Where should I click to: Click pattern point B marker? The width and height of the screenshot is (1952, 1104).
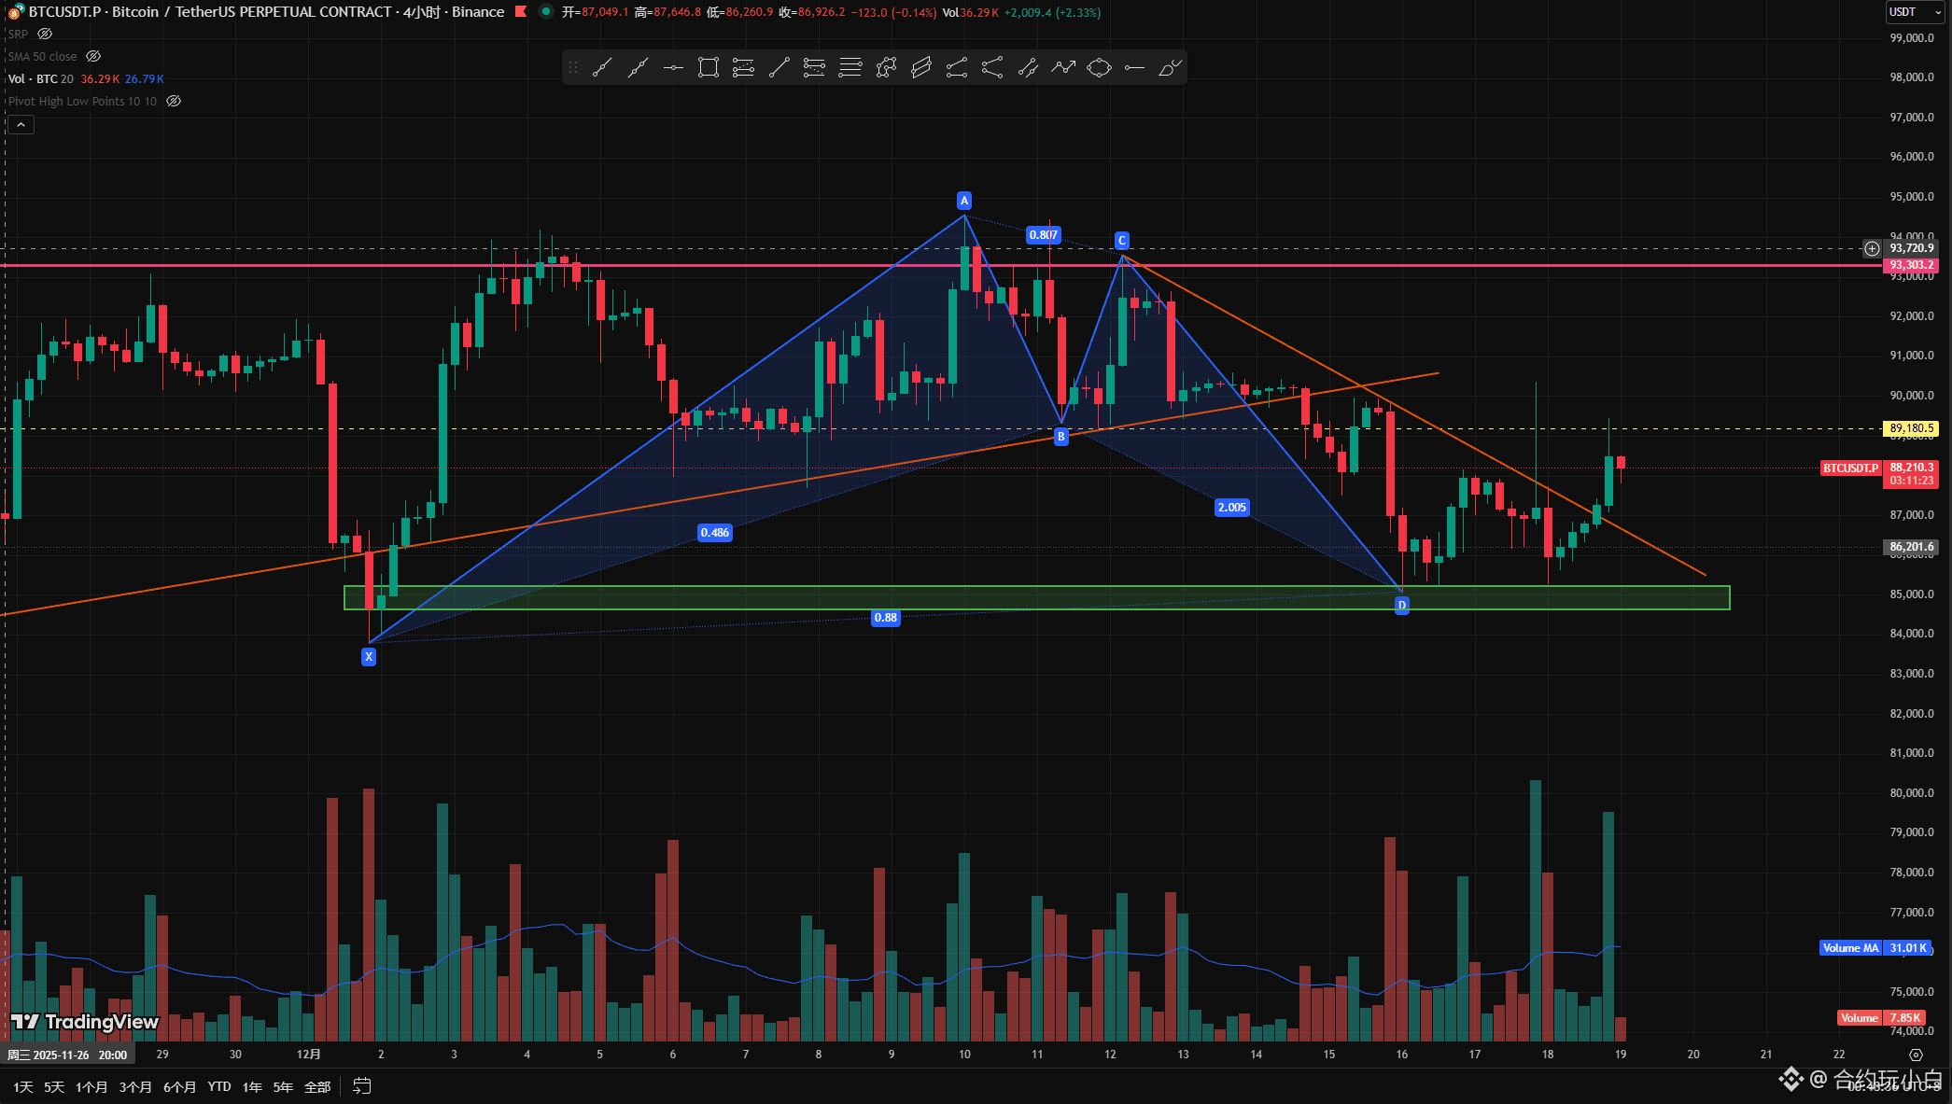(x=1060, y=436)
